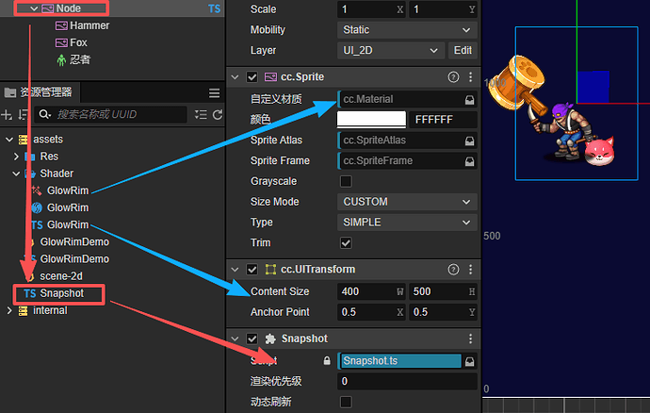This screenshot has width=650, height=413.
Task: Collapse the Shader folder
Action: coord(16,173)
